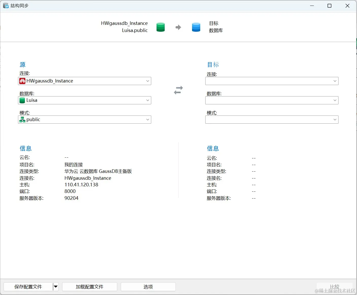Viewport: 357px width, 295px height.
Task: Click the 目标 section heading above target connection
Action: pos(213,65)
